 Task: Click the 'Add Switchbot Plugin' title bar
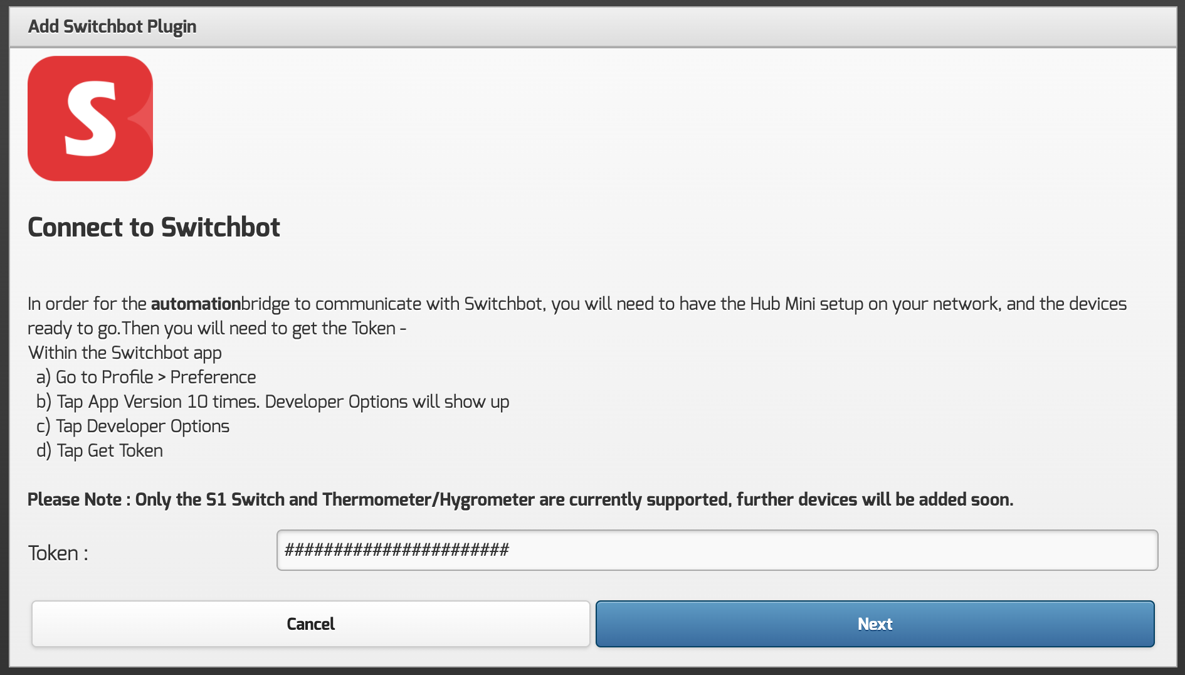coord(112,26)
